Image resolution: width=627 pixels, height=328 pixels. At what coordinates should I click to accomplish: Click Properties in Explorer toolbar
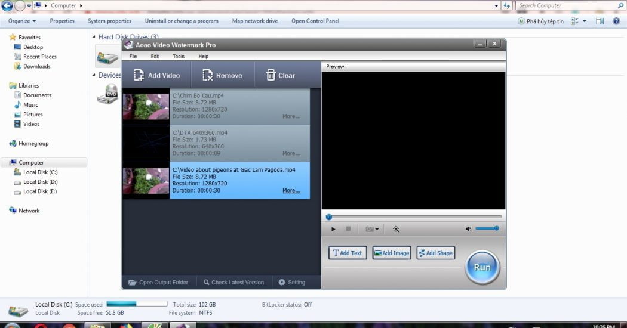(x=62, y=21)
